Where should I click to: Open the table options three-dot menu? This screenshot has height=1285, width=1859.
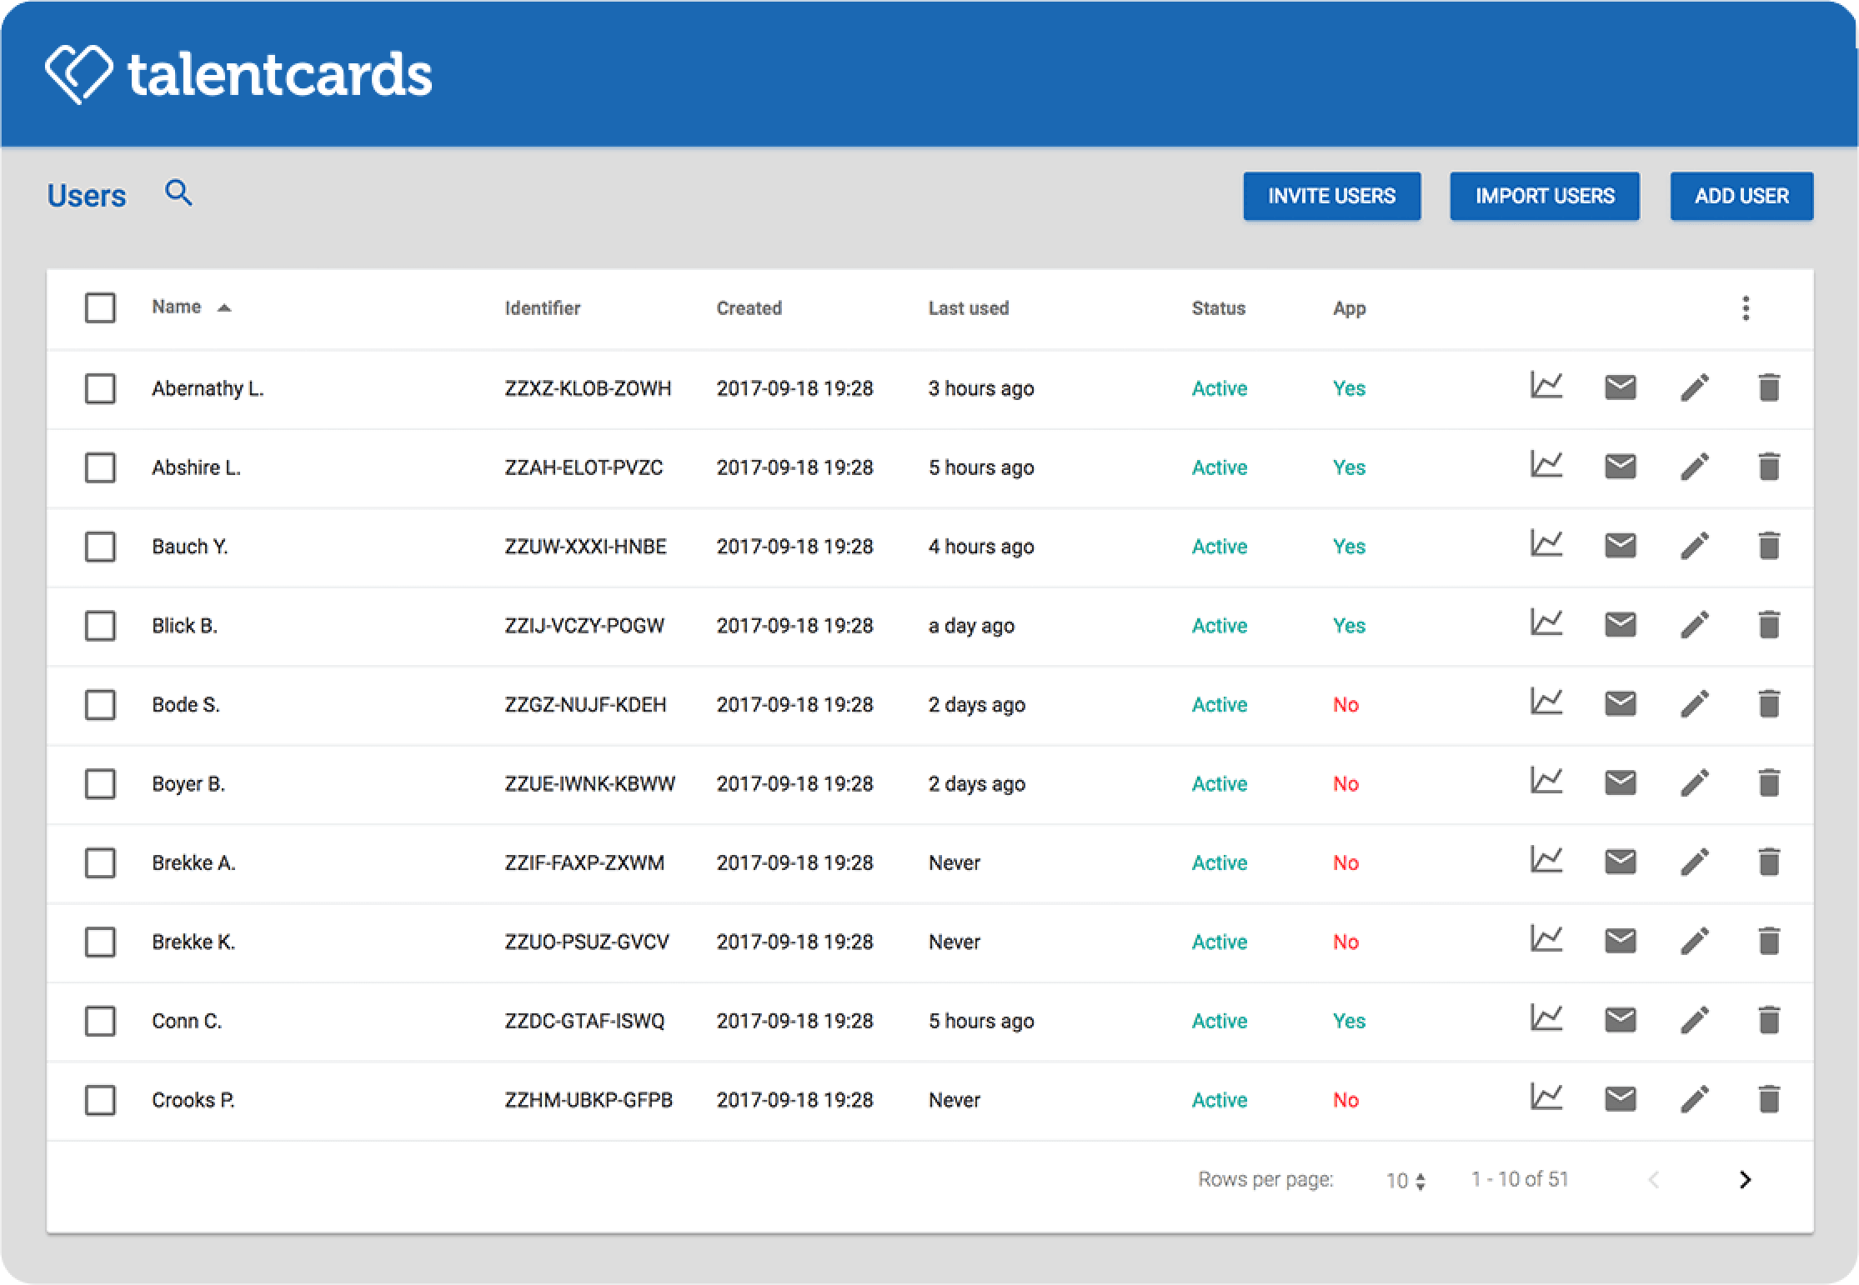(x=1746, y=308)
